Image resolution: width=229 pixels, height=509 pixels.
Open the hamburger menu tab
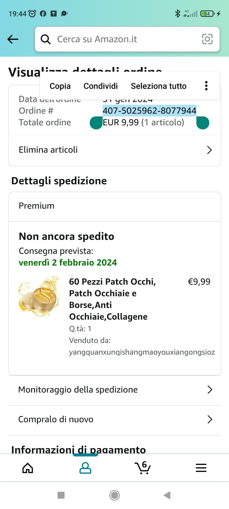[x=201, y=468]
